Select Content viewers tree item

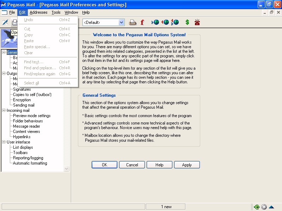click(x=27, y=132)
